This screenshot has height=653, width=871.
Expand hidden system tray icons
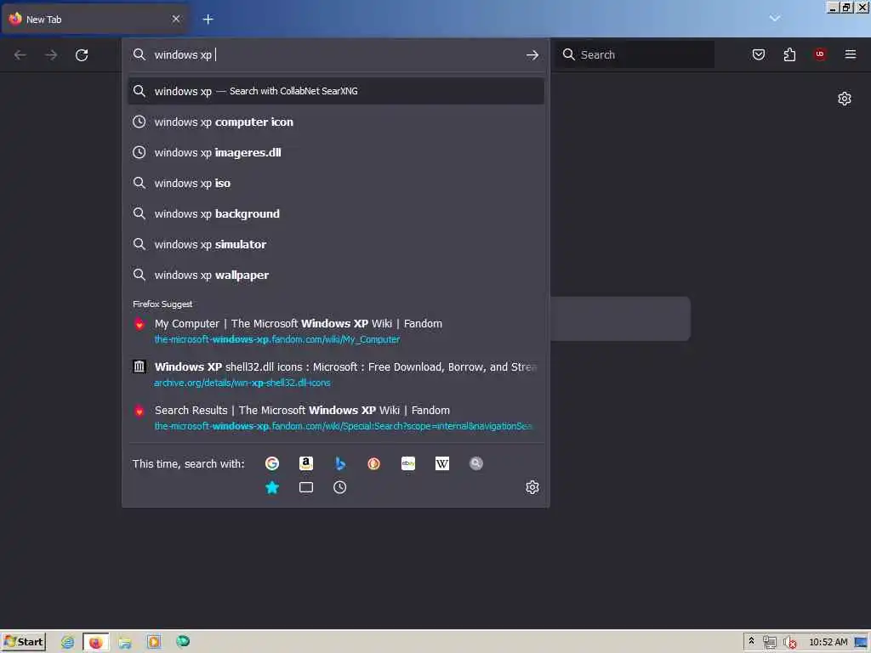(752, 641)
